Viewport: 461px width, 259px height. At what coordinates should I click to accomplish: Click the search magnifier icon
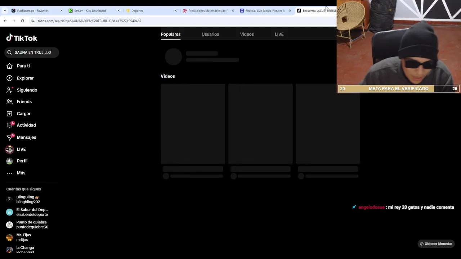coord(9,53)
